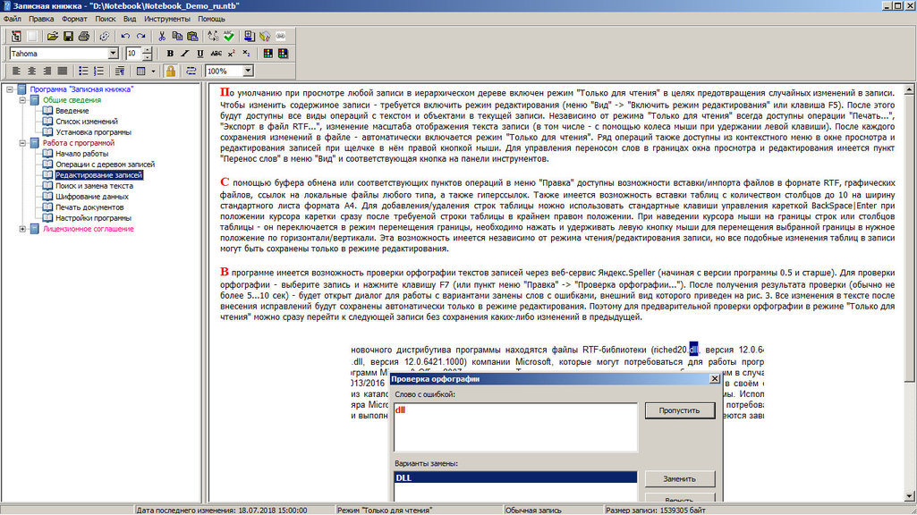Run spell check with the ABC checkmark icon
Viewport: 917px width, 515px height.
[229, 37]
